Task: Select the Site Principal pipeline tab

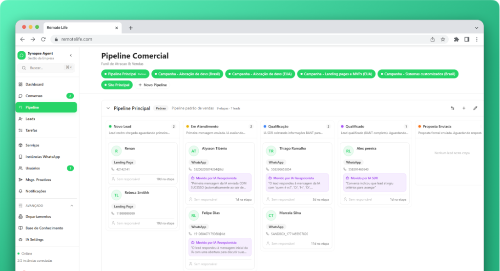Action: [117, 85]
